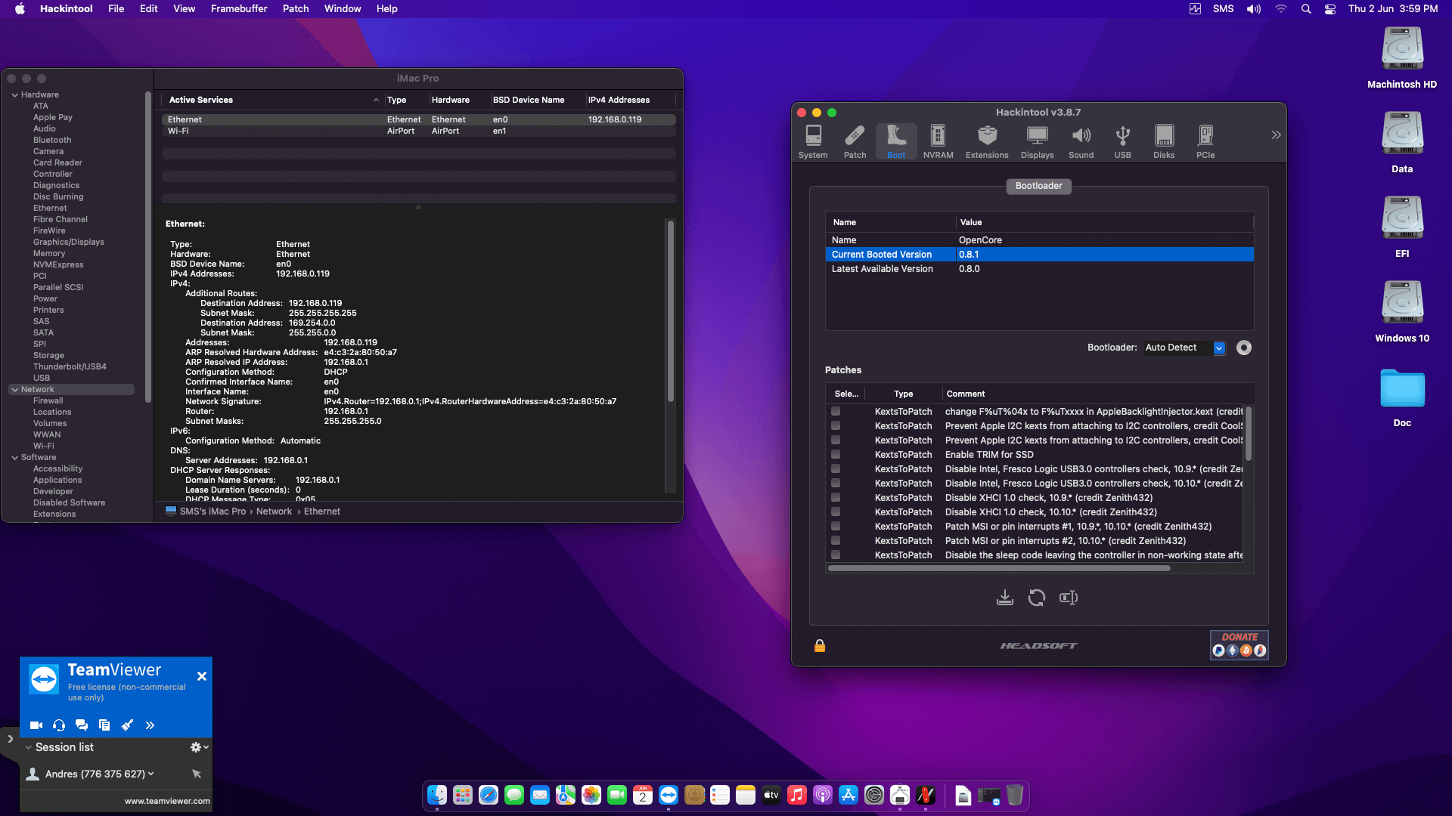
Task: Start TeamViewer video call icon
Action: click(36, 725)
